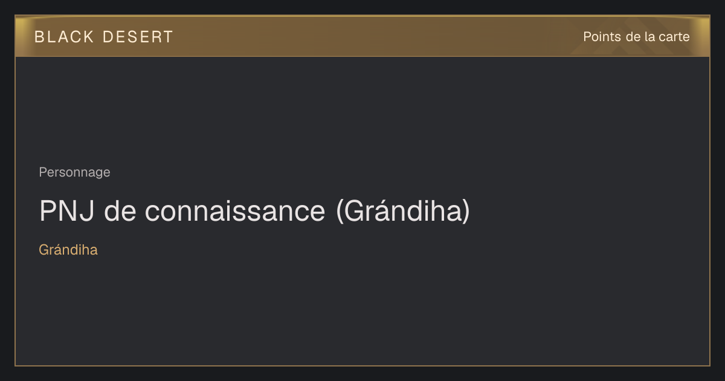Click the gold border at the card bottom
This screenshot has height=381, width=725.
362,365
